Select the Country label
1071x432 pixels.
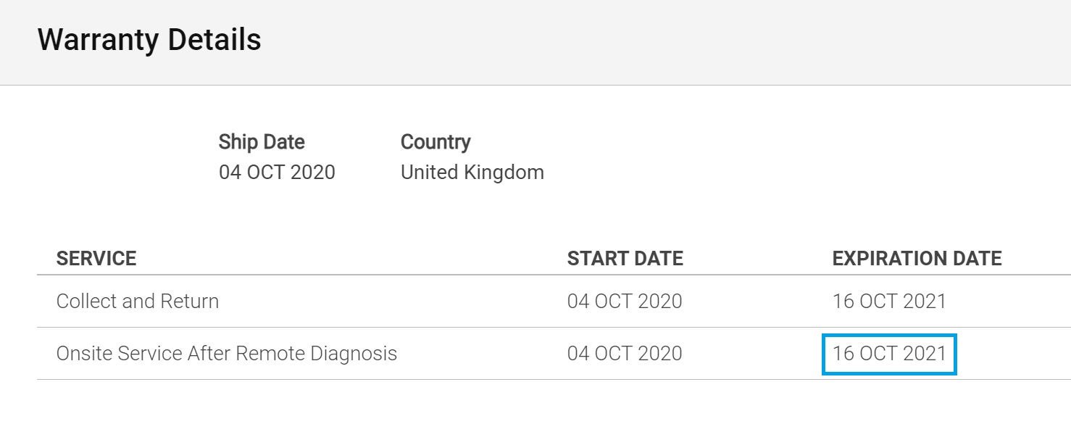436,142
